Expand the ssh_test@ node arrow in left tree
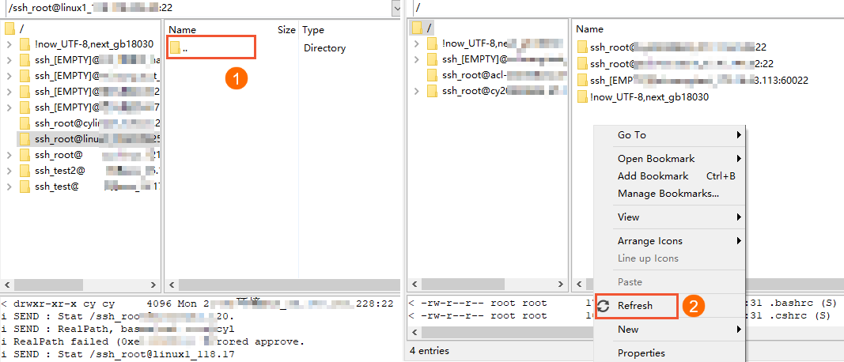 click(x=9, y=187)
